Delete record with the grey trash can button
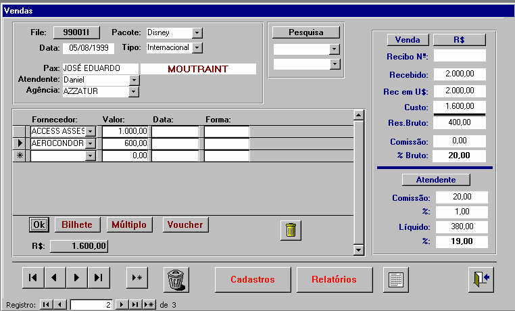 click(x=176, y=280)
